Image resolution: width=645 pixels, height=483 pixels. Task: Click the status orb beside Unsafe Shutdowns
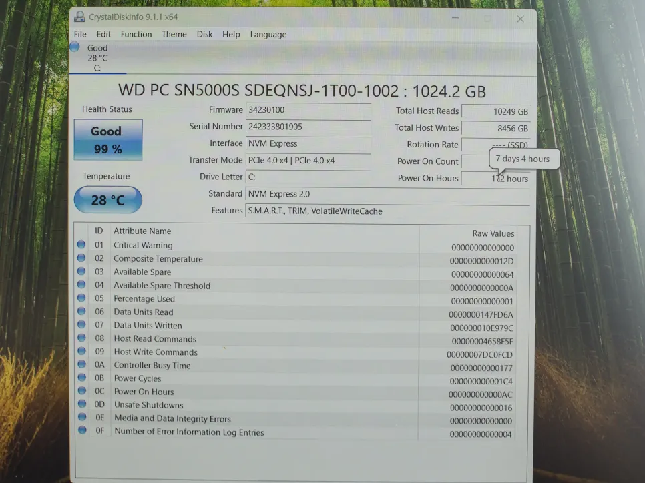click(x=81, y=405)
